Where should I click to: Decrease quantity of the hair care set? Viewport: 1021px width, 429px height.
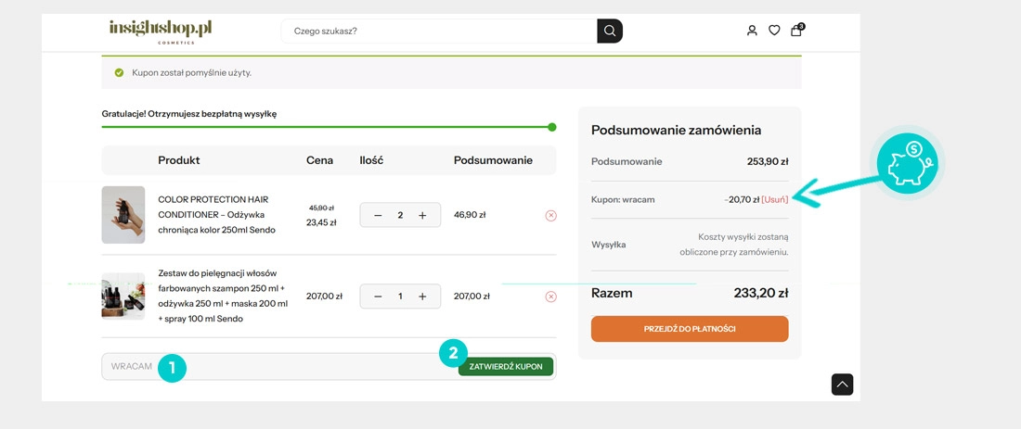pyautogui.click(x=378, y=297)
